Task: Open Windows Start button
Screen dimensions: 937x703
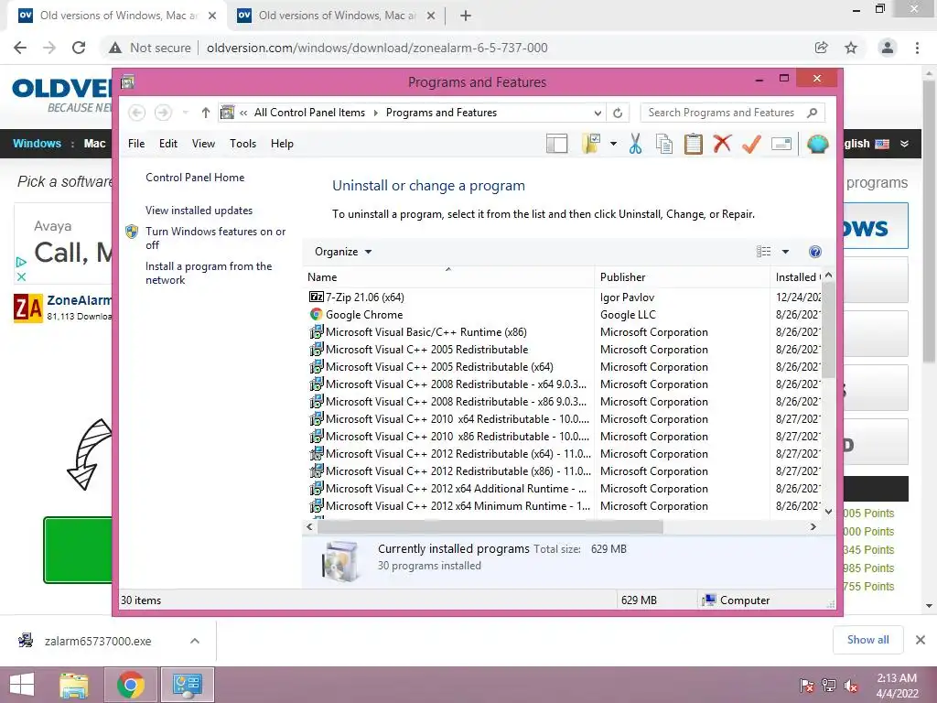Action: point(22,685)
